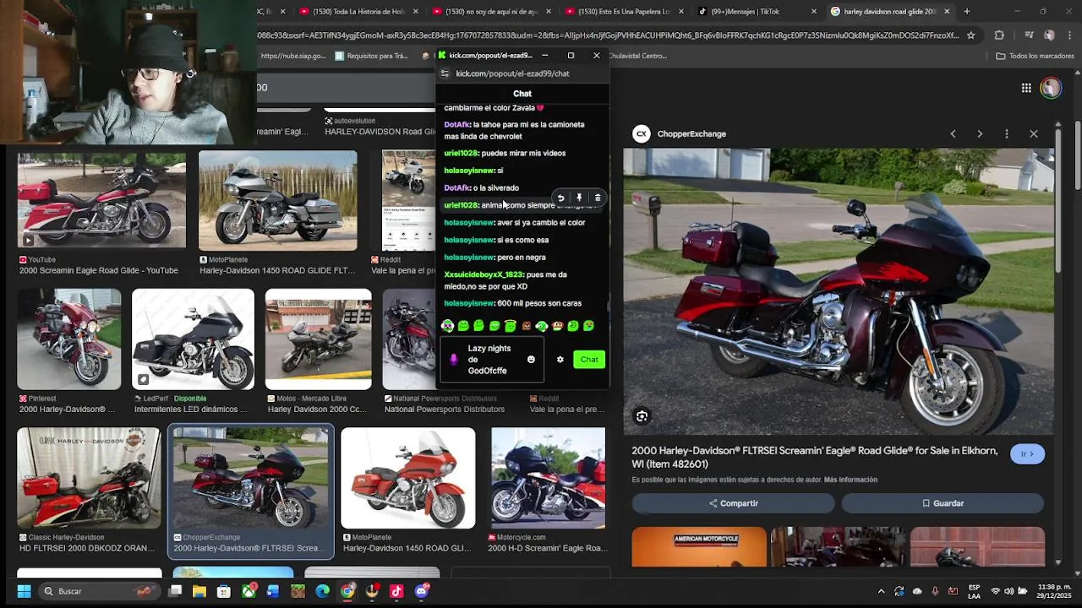Open the ChopperExchange source name link
The height and width of the screenshot is (608, 1082).
(x=691, y=133)
